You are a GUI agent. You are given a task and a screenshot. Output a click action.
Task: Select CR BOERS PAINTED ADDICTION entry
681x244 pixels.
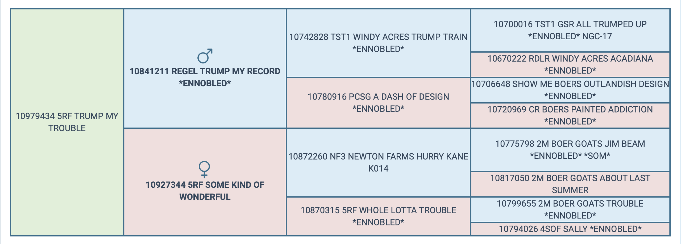pyautogui.click(x=570, y=115)
